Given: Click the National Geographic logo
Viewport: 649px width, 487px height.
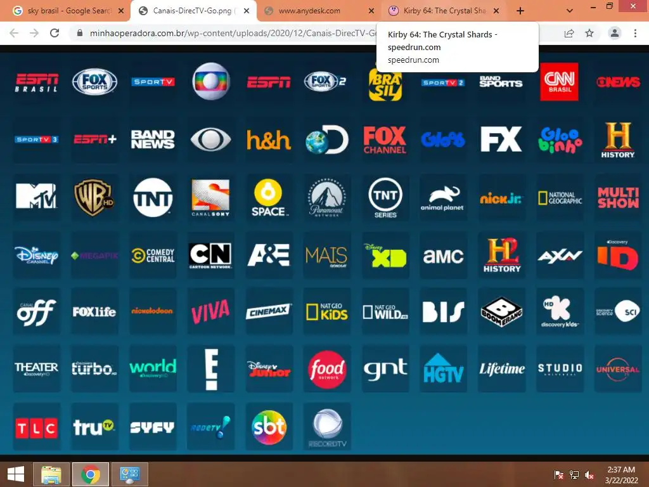Looking at the screenshot, I should coord(560,198).
